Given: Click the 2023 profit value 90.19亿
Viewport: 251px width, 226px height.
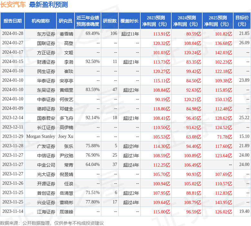Looking at the screenshot, I should (163, 99).
